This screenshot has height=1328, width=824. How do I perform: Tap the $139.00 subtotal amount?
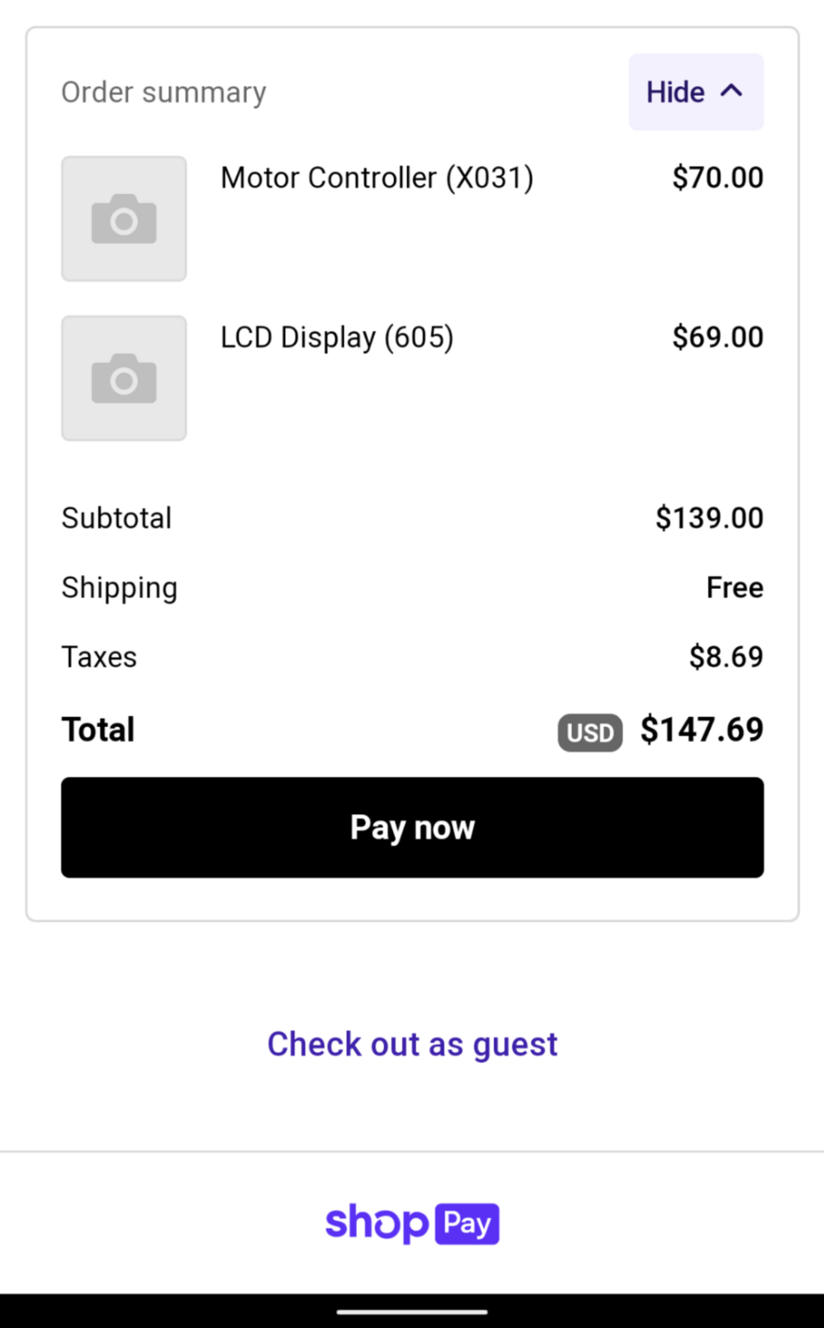[709, 518]
